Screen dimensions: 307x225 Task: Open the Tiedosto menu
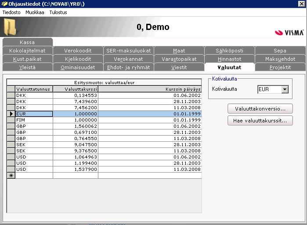(x=11, y=12)
